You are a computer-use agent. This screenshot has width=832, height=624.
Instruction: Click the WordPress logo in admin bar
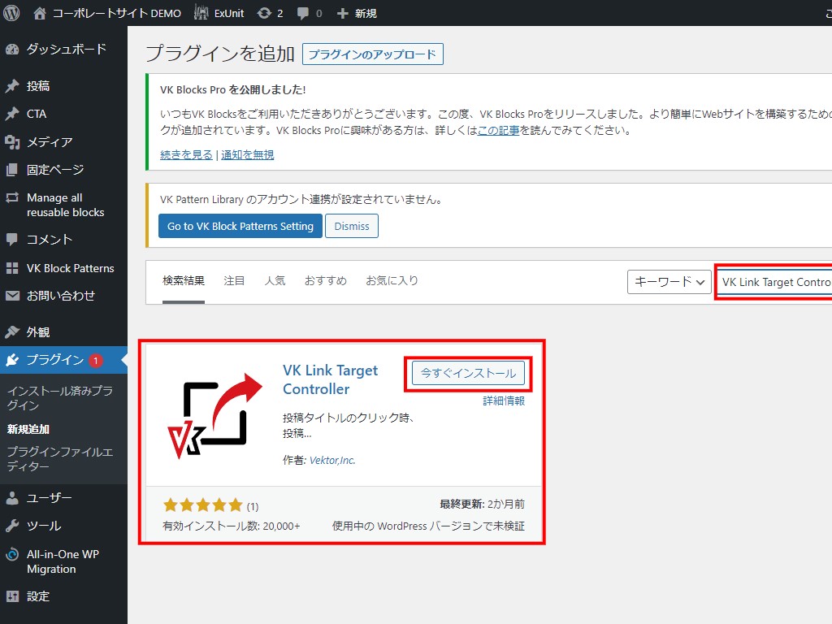(11, 13)
